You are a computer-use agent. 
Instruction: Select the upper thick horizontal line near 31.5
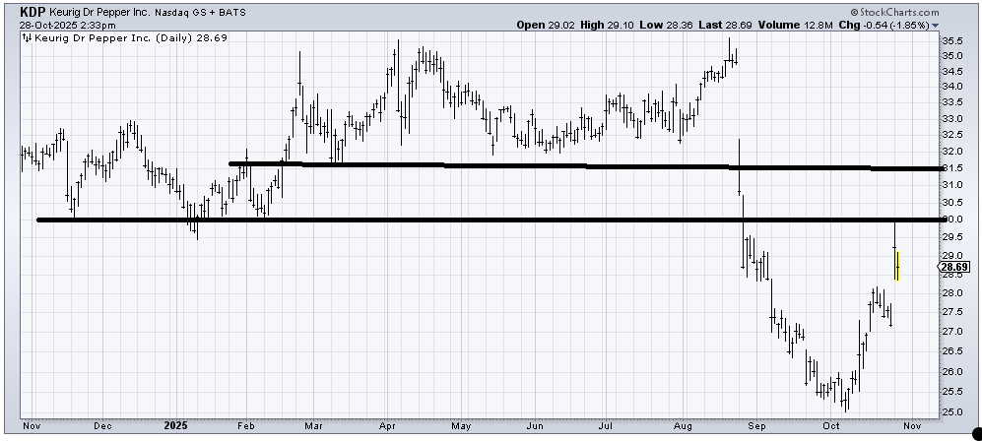coord(591,166)
